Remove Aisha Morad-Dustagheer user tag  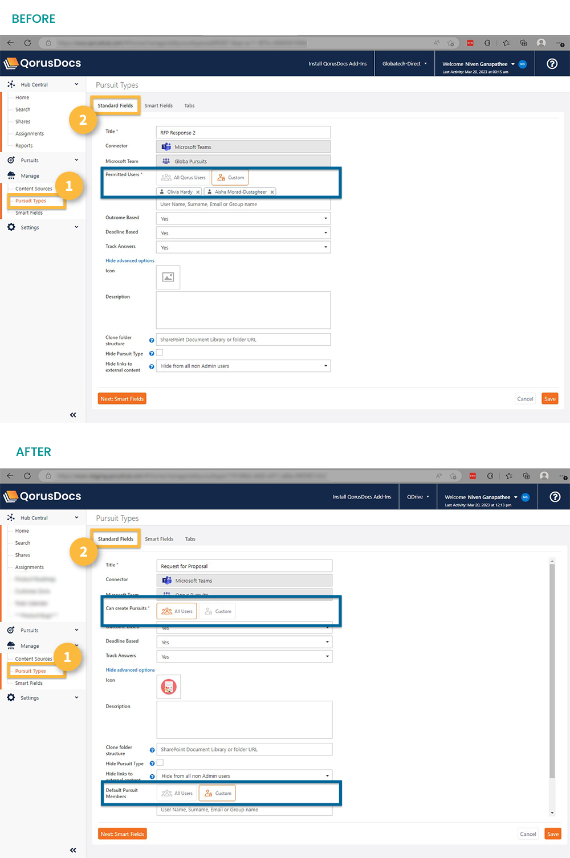[x=272, y=192]
